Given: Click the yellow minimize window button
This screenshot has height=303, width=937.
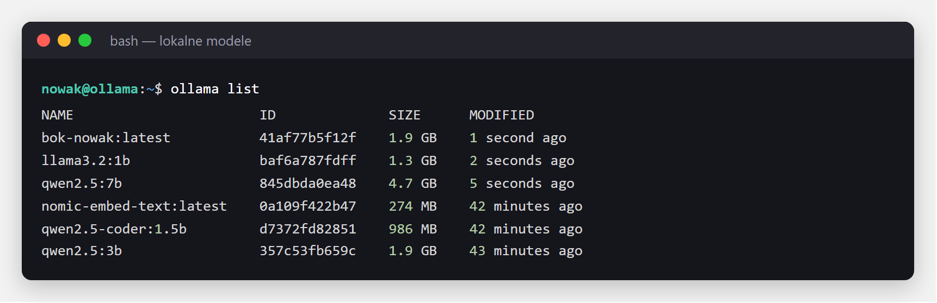Looking at the screenshot, I should [64, 40].
